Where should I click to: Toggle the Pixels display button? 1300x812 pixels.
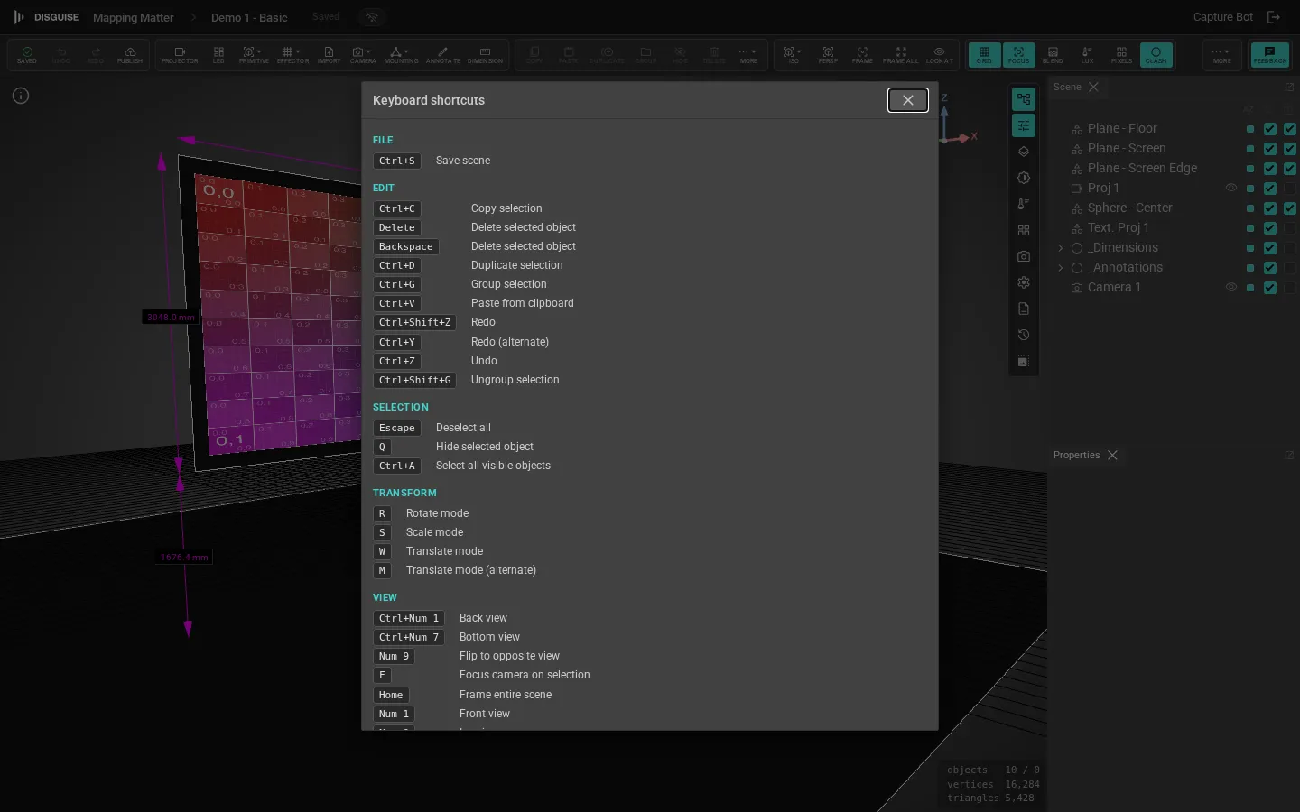tap(1121, 55)
